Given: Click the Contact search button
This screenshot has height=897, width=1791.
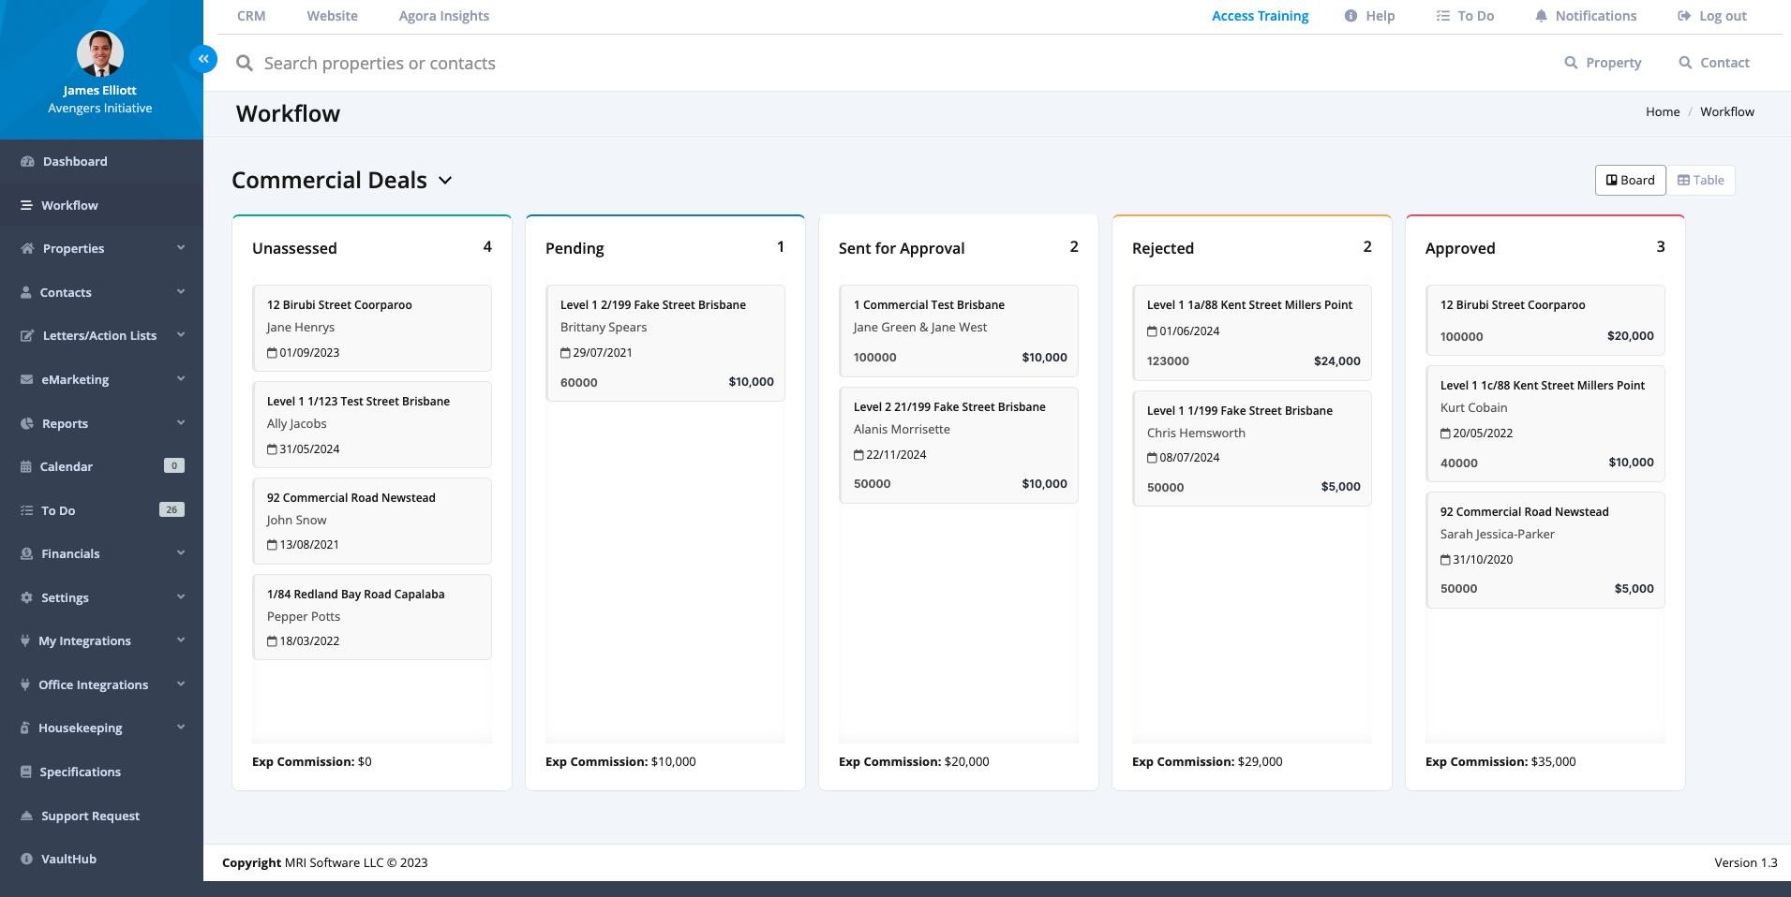Looking at the screenshot, I should click(x=1714, y=63).
